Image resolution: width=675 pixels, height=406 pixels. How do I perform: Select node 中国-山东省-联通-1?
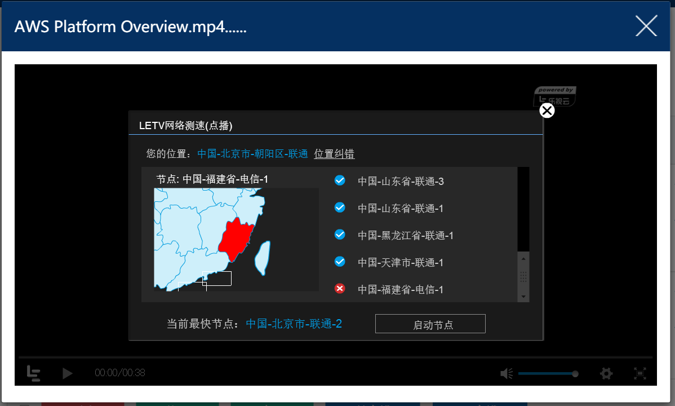click(x=401, y=209)
